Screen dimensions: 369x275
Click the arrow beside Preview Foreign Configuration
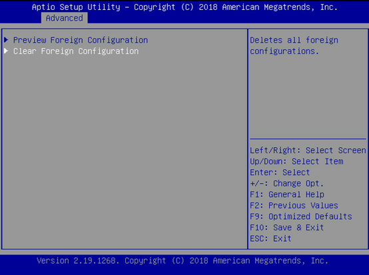click(x=7, y=40)
